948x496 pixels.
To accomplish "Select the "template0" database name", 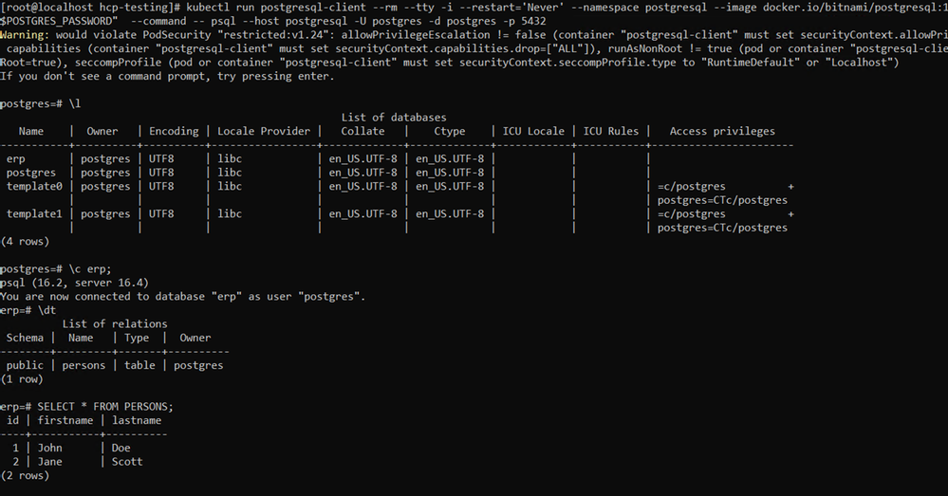I will coord(34,186).
